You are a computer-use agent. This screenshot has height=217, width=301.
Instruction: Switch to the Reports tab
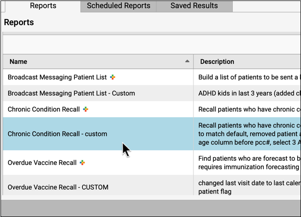(43, 6)
